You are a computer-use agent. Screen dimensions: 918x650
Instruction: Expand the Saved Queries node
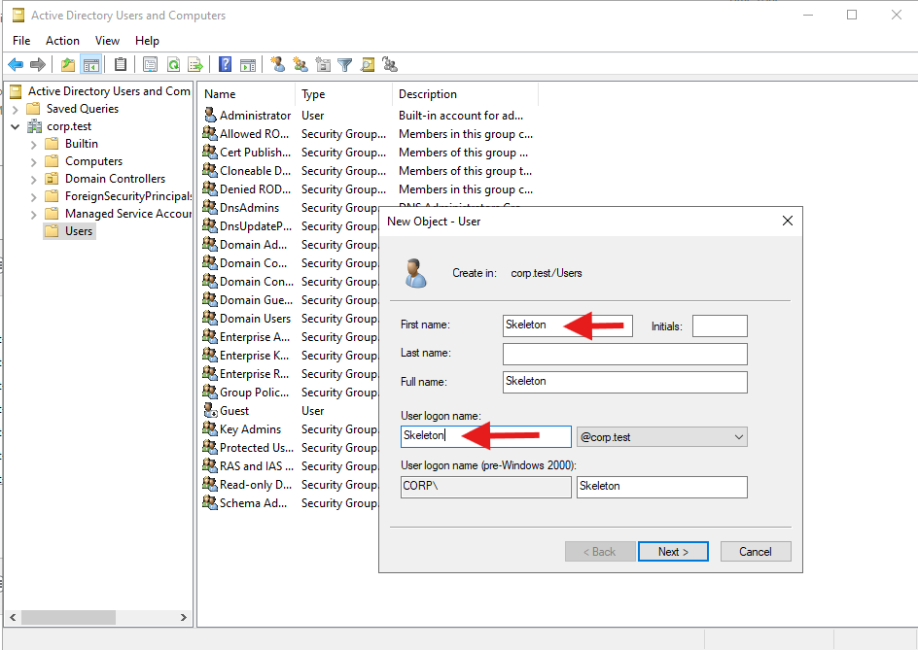coord(16,110)
